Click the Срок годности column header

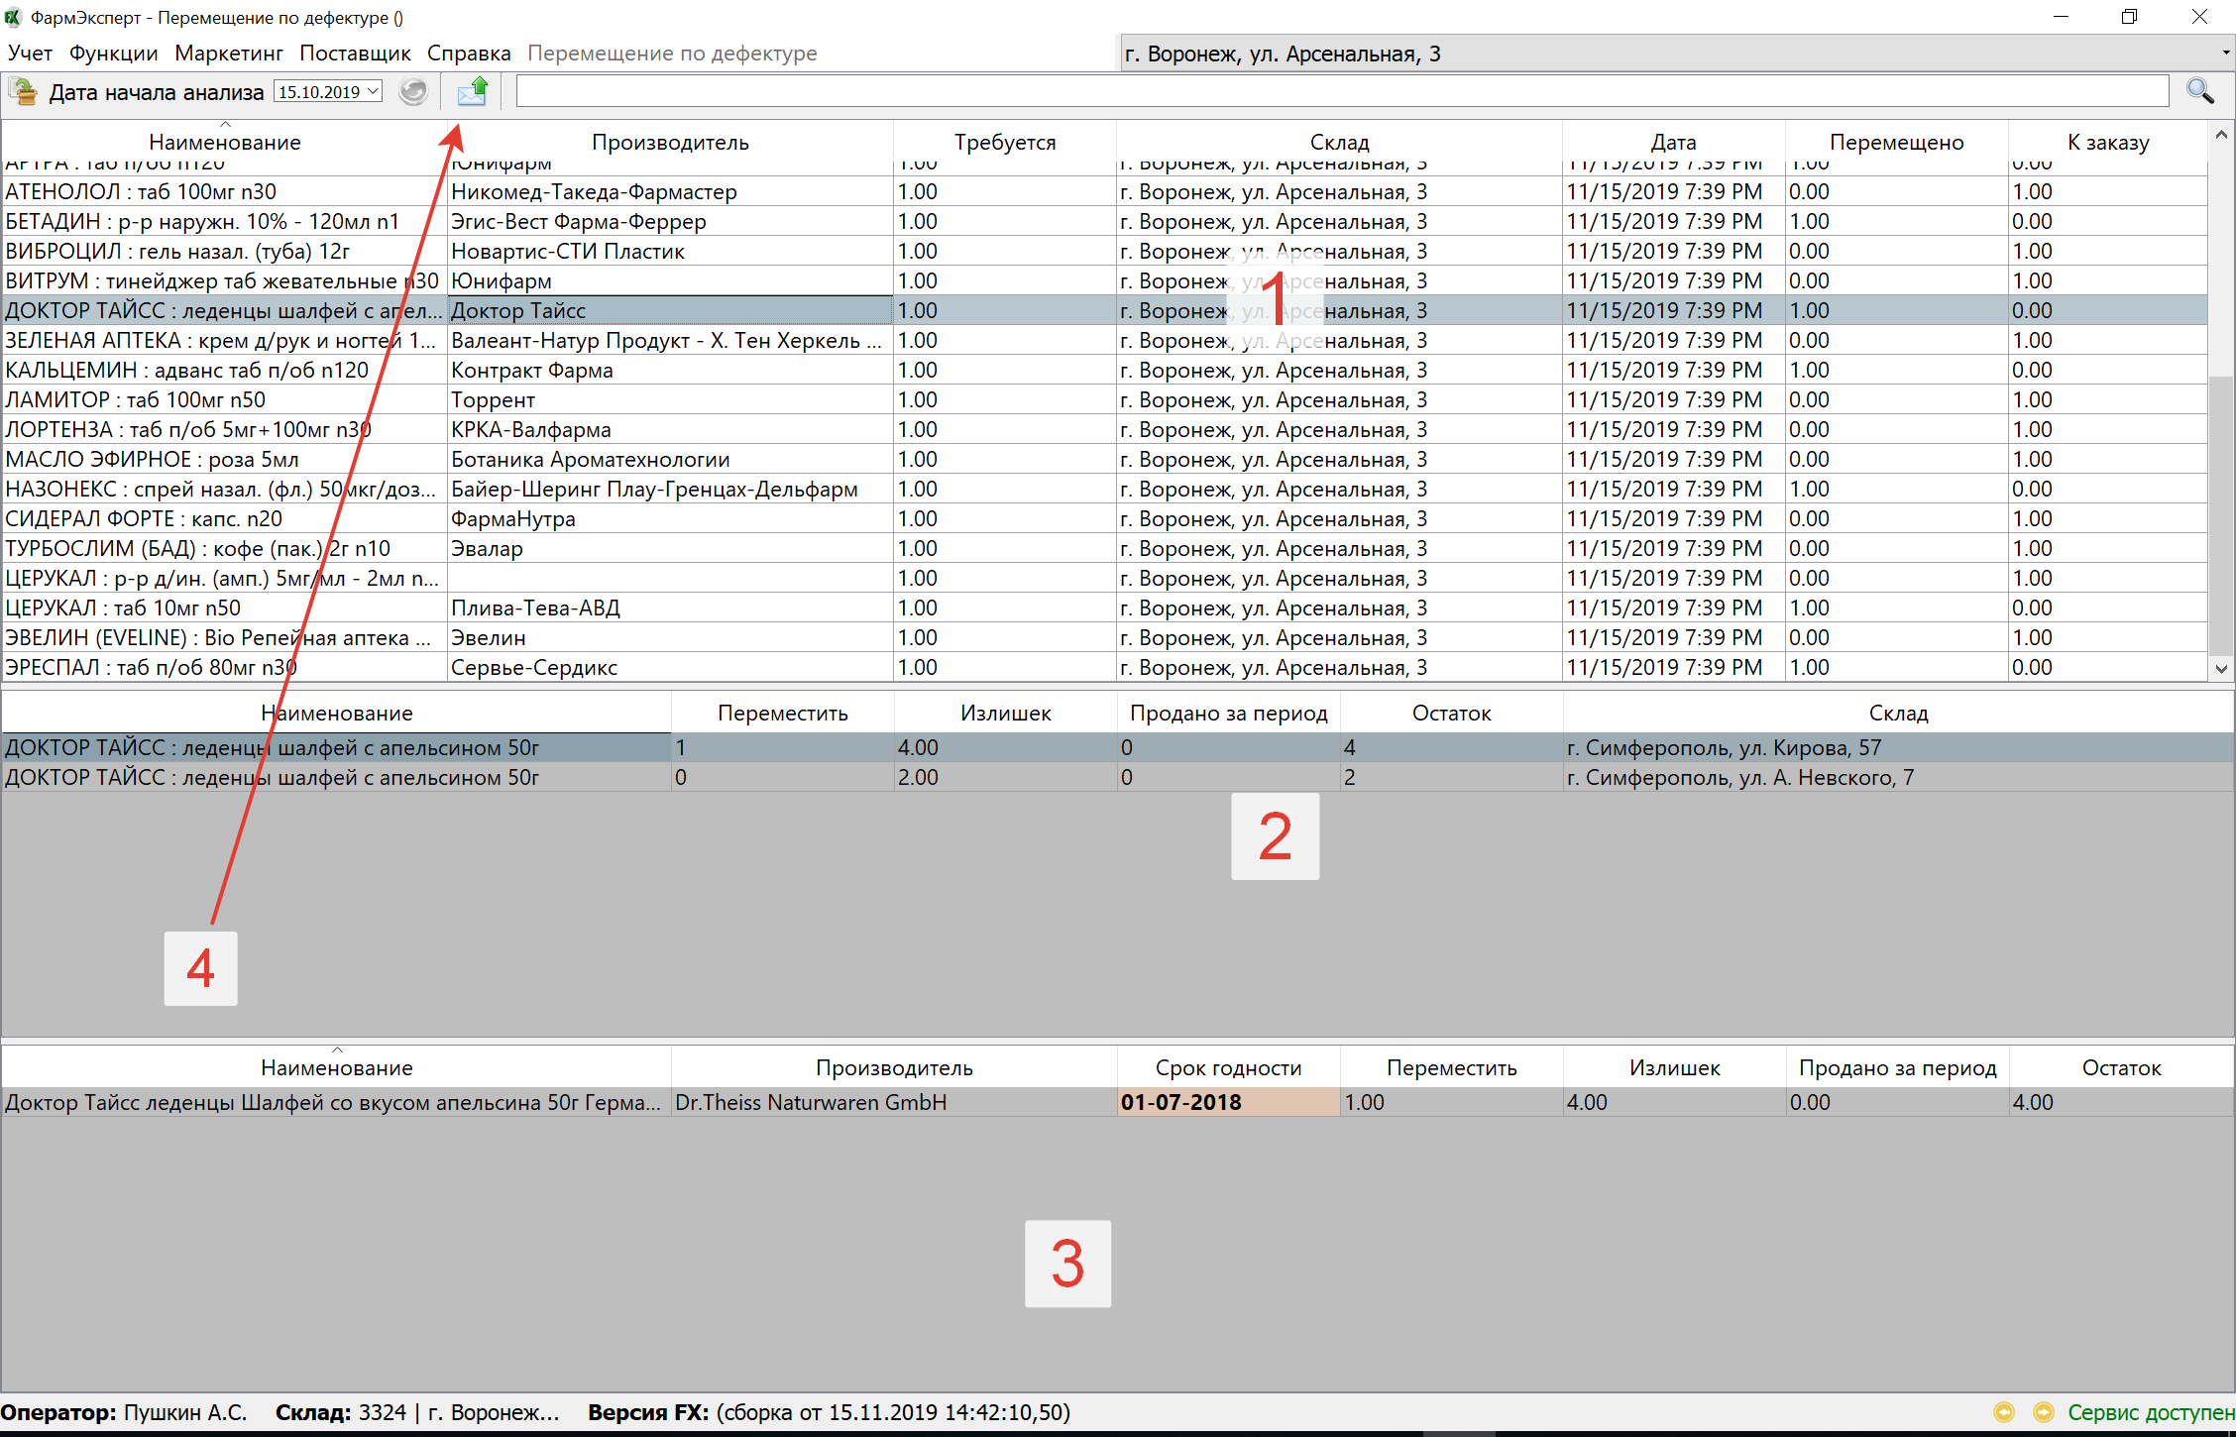coord(1227,1067)
